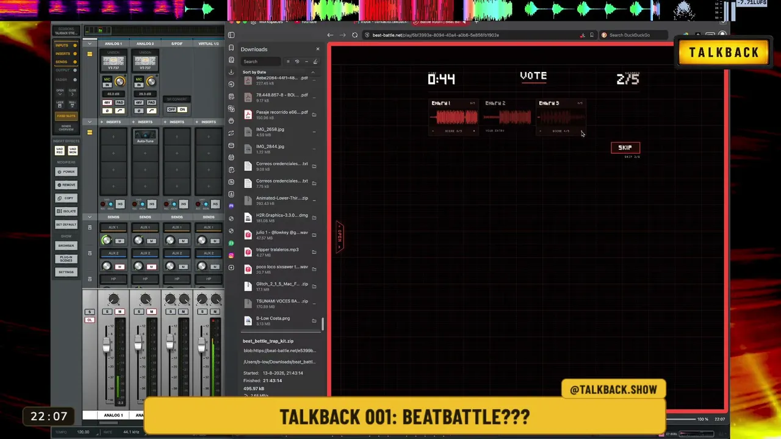Click the Remove modifier button in Console

[66, 185]
